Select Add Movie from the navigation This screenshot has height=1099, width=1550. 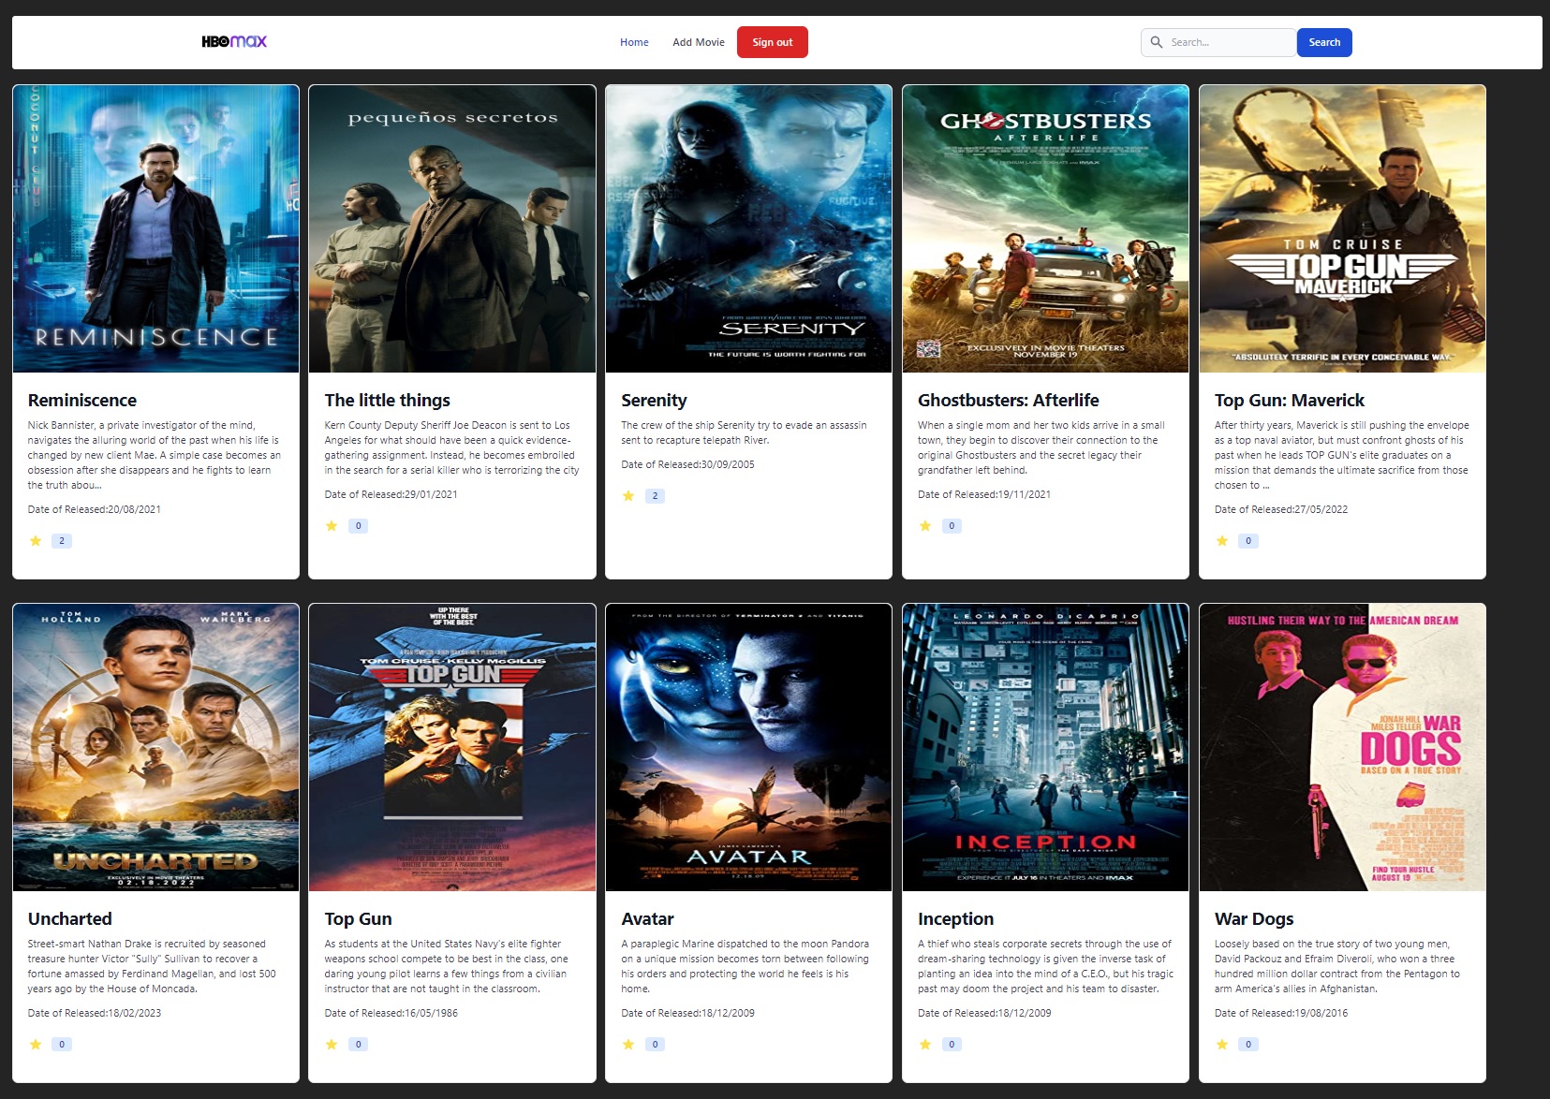698,41
